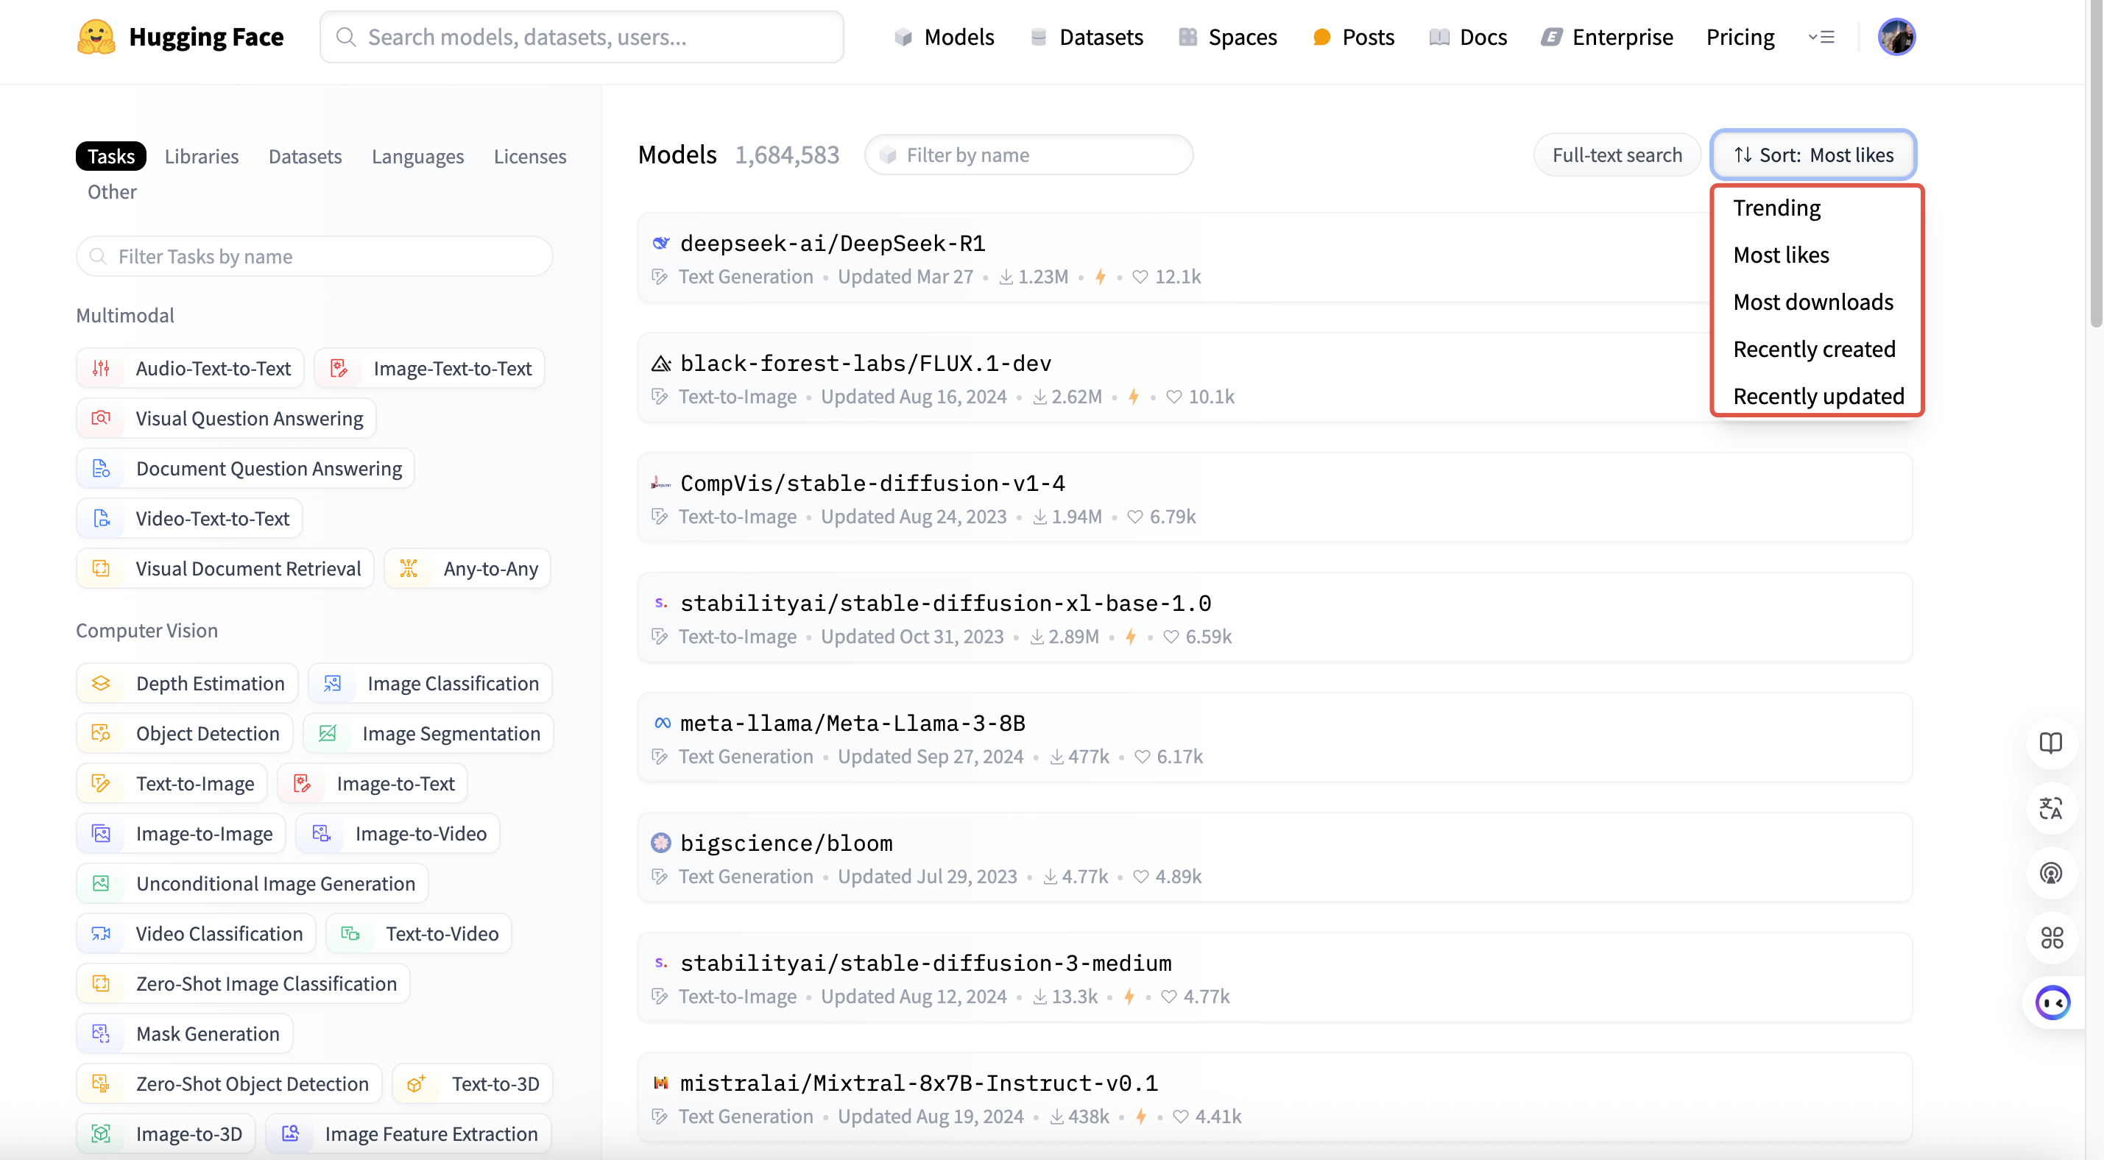Image resolution: width=2104 pixels, height=1160 pixels.
Task: Select the Depth Estimation task icon
Action: tap(100, 684)
